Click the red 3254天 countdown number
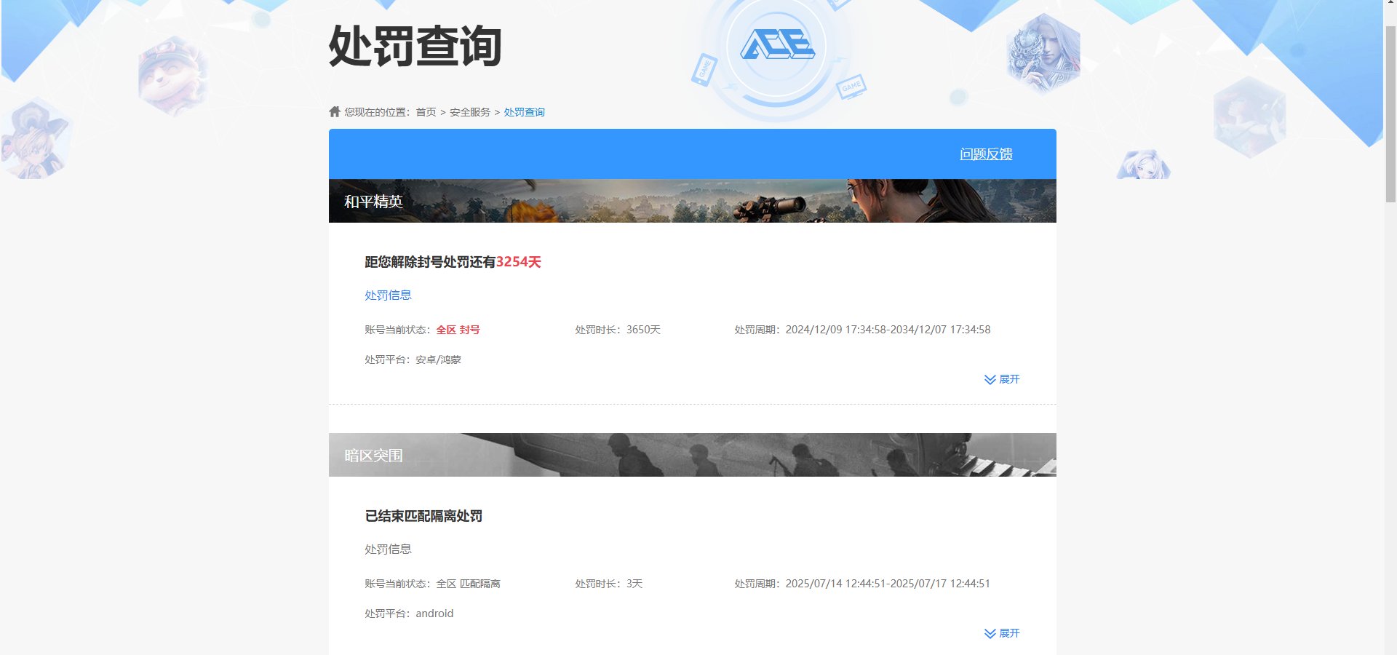The height and width of the screenshot is (655, 1397). [519, 262]
